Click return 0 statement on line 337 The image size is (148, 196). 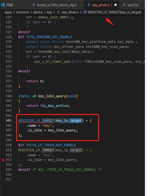pos(35,81)
